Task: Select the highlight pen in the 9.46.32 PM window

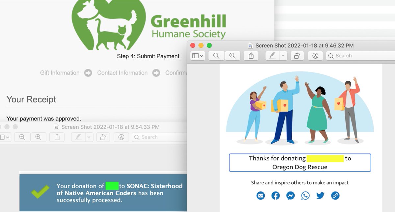Action: coord(272,56)
